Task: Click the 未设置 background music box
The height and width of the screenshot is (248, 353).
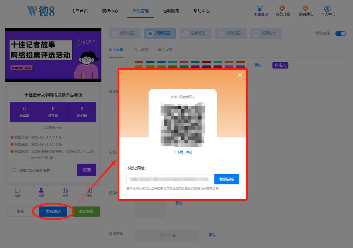Action: pyautogui.click(x=167, y=235)
